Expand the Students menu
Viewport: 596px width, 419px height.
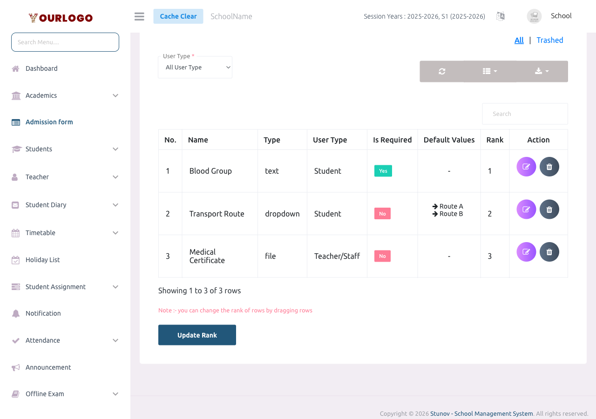click(x=39, y=149)
